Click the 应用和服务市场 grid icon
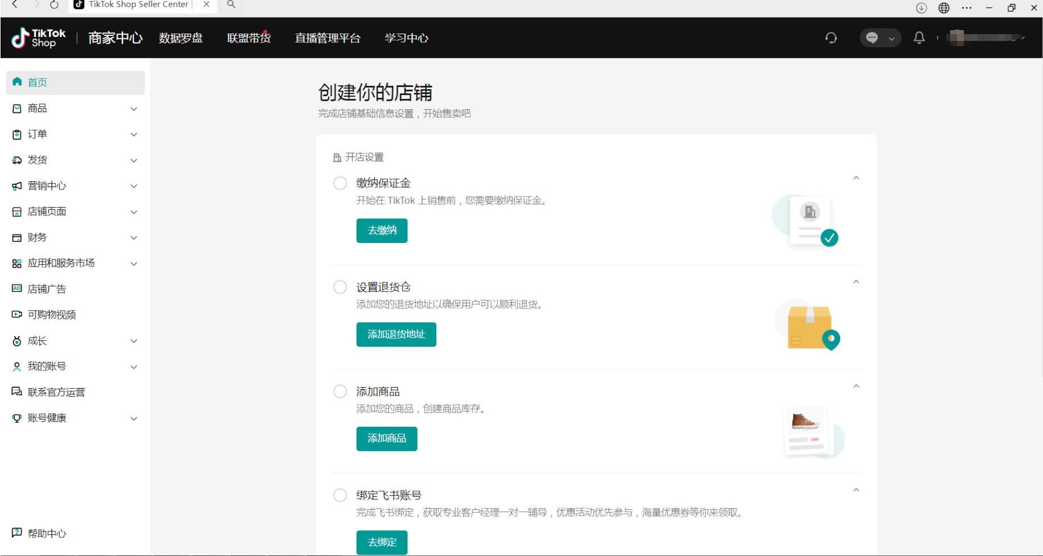Screen dimensions: 1043x556 pos(17,263)
